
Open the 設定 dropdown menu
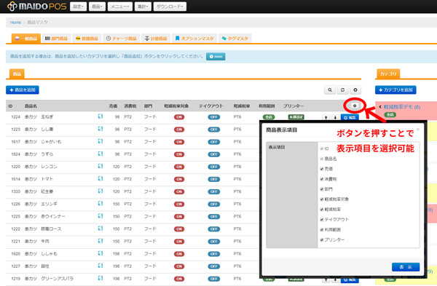79,7
